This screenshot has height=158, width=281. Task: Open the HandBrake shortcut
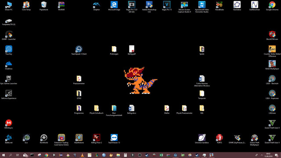220,6
